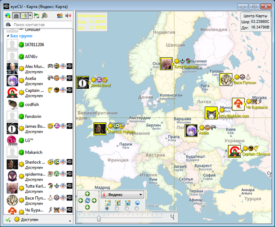275x227 pixels.
Task: Pan the map up with green arrow
Action: (x=87, y=194)
